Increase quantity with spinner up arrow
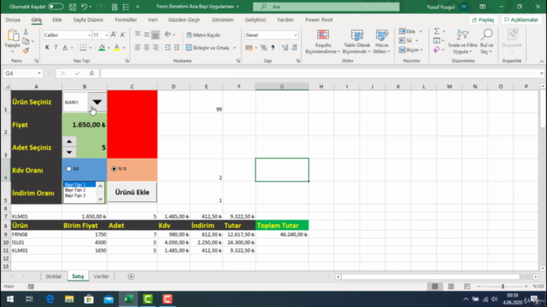The width and height of the screenshot is (547, 307). (69, 142)
